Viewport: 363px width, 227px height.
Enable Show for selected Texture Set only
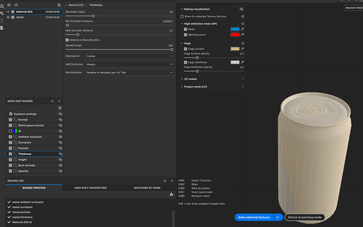pos(182,16)
